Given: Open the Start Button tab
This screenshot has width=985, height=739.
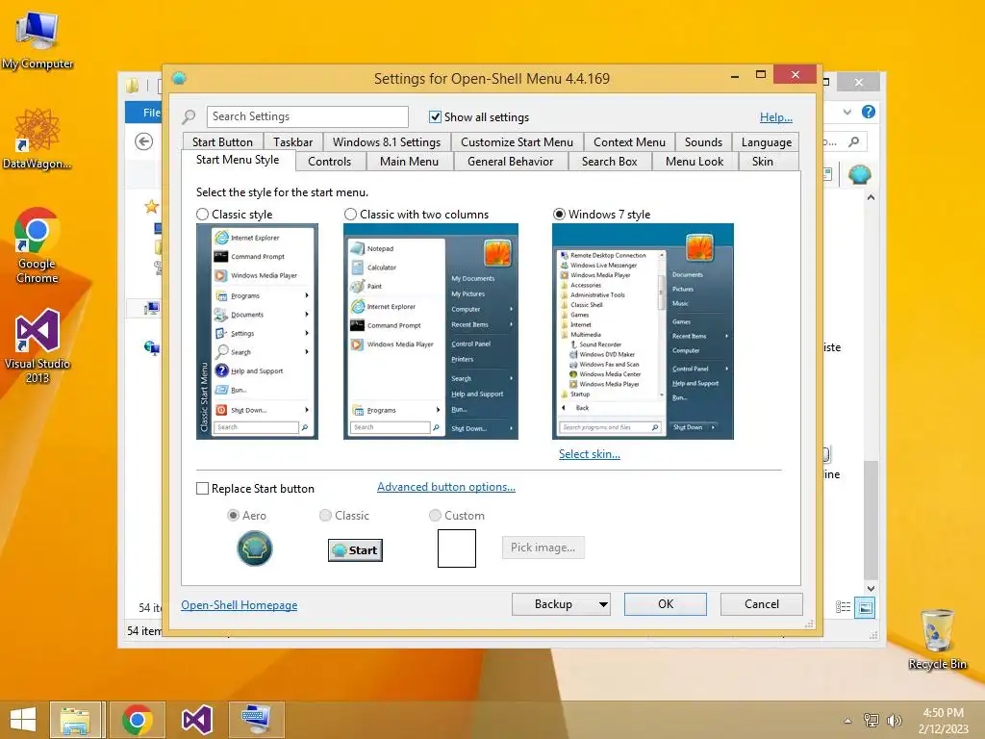Looking at the screenshot, I should point(222,142).
